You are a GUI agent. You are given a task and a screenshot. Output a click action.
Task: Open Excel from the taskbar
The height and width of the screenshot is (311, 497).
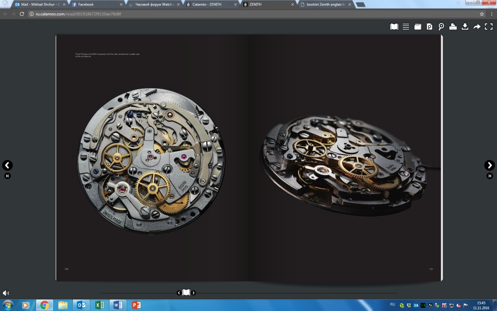[x=100, y=305]
